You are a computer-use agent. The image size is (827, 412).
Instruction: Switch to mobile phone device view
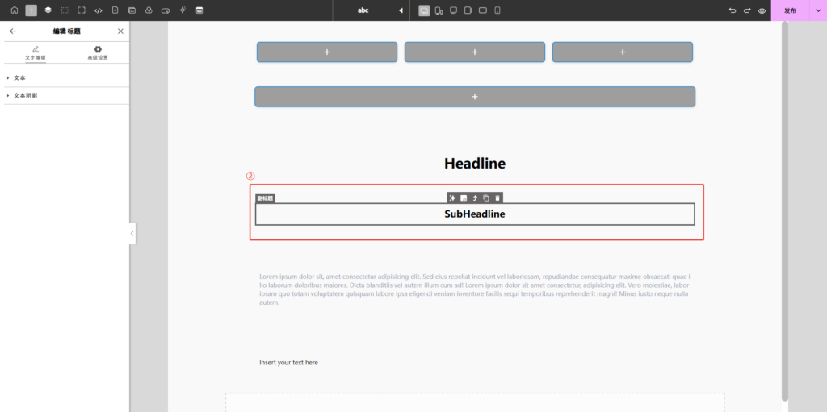pos(497,10)
